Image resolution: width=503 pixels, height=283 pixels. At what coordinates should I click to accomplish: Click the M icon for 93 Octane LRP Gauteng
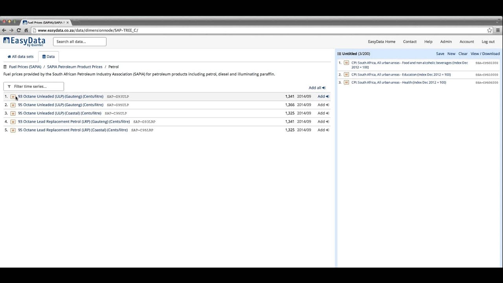click(x=13, y=122)
